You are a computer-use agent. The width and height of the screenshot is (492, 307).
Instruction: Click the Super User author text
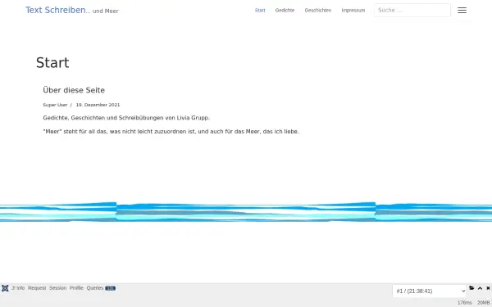click(x=55, y=105)
